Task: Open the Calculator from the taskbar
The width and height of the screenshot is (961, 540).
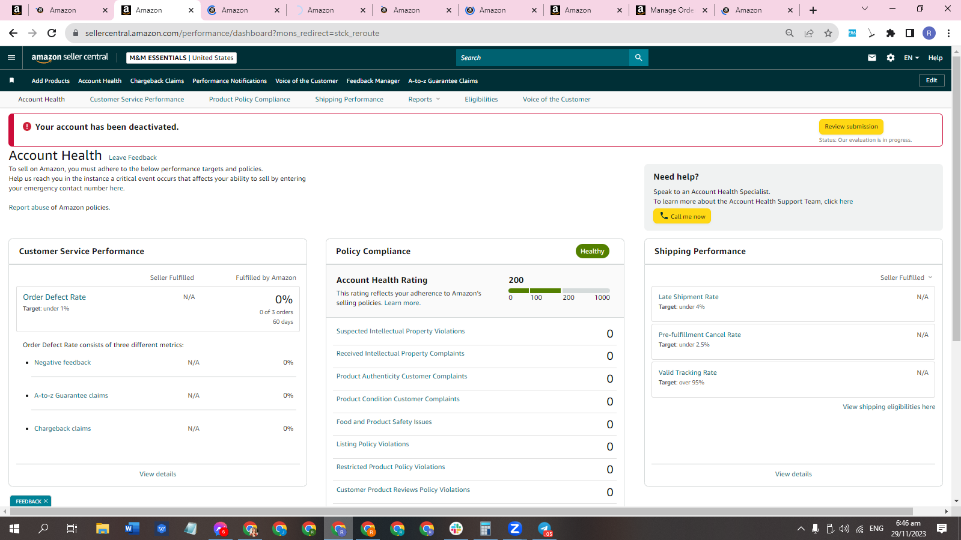Action: 486,529
